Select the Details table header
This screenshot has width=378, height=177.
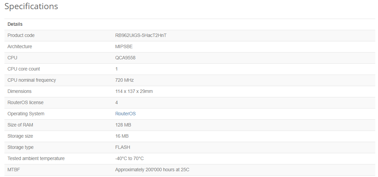click(15, 24)
